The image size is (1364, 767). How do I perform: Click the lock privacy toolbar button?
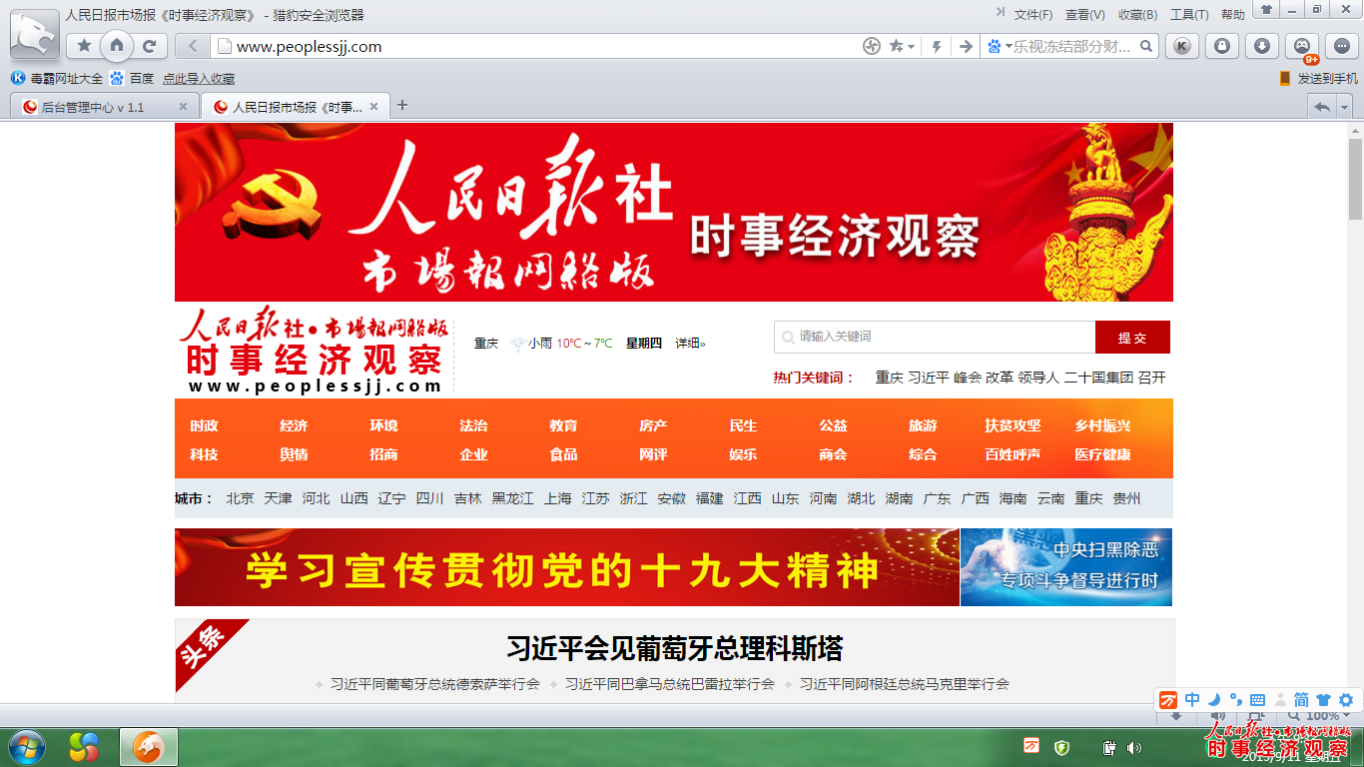coord(1222,46)
